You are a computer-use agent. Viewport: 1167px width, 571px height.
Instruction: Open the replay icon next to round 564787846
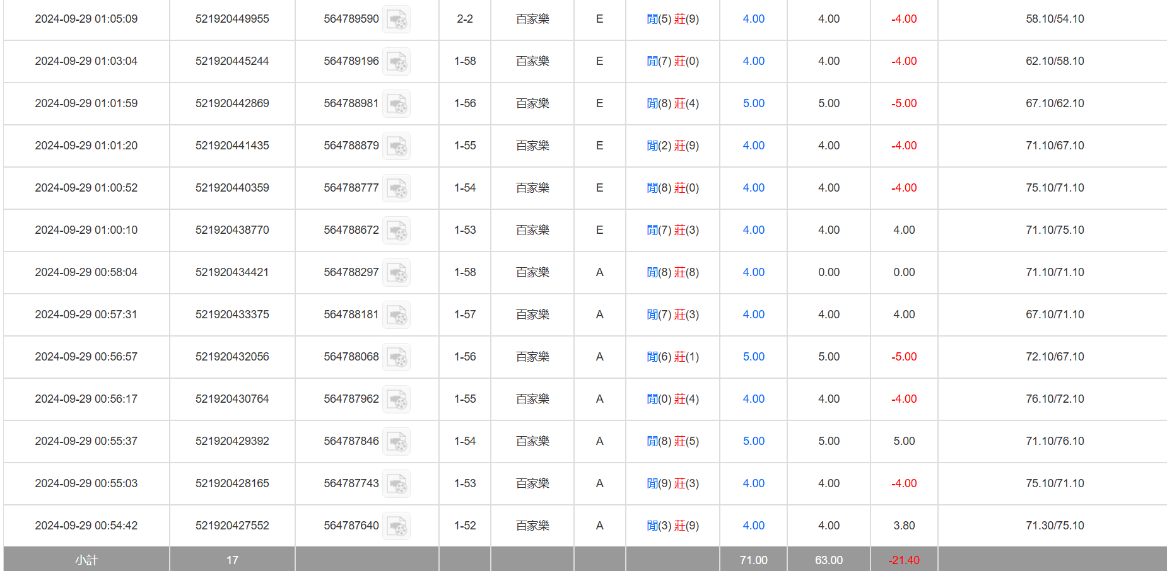(x=397, y=442)
